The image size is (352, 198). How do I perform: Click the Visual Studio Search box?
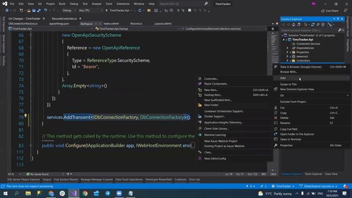pyautogui.click(x=183, y=4)
